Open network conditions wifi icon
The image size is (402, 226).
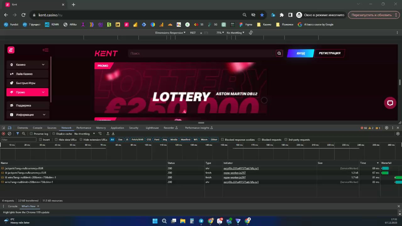coord(100,134)
